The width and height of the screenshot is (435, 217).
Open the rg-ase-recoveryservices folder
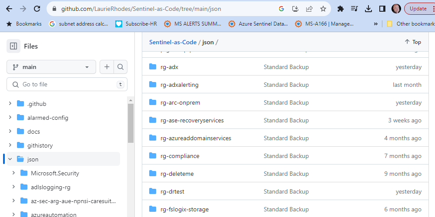tap(192, 120)
